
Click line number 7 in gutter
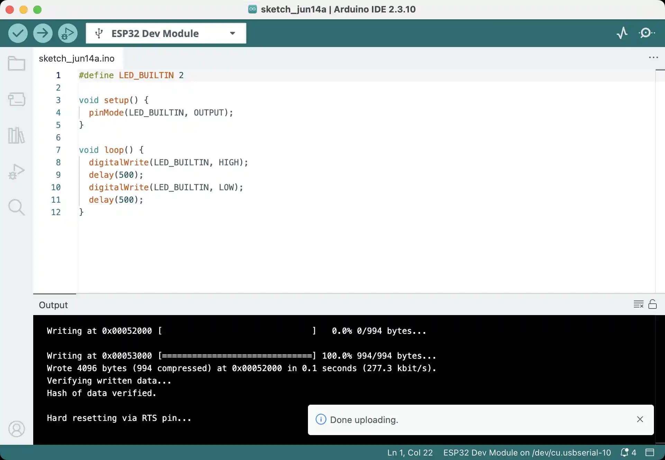pyautogui.click(x=58, y=150)
